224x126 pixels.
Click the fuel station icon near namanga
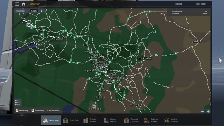(x=93, y=106)
